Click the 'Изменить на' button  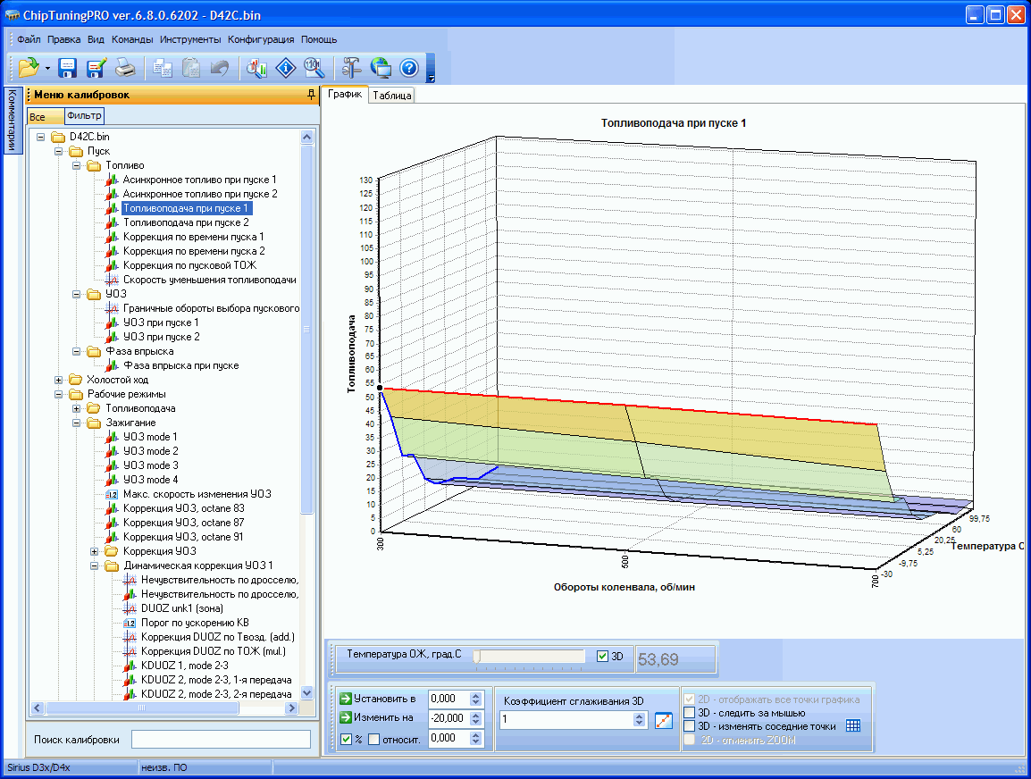click(x=378, y=717)
